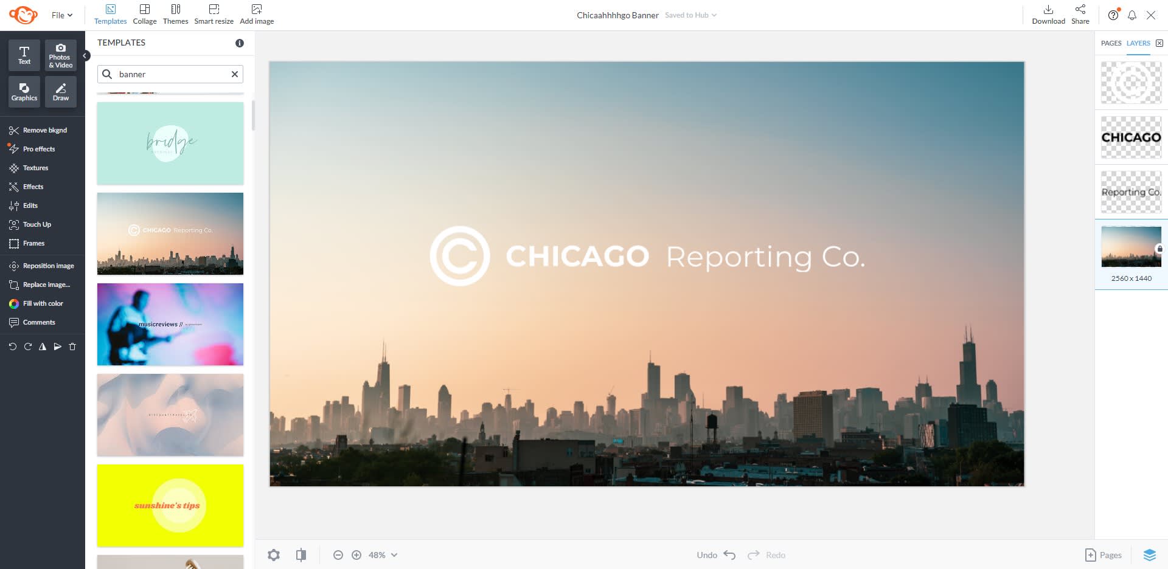View notifications bell
The height and width of the screenshot is (569, 1168).
(1132, 15)
